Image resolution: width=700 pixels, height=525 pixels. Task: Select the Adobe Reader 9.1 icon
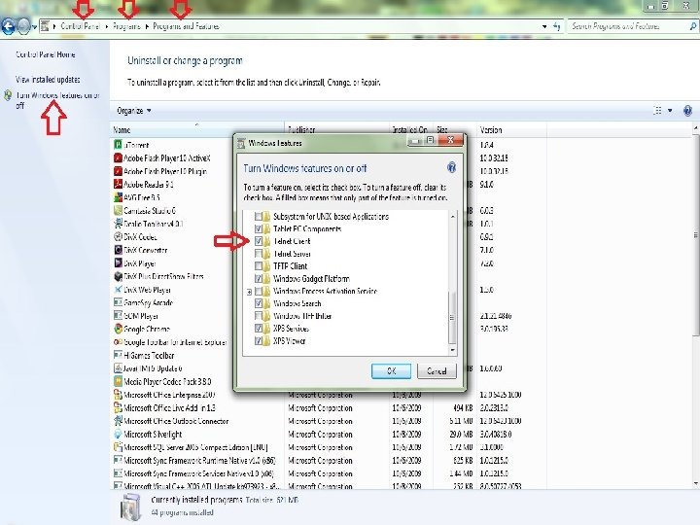click(x=118, y=184)
